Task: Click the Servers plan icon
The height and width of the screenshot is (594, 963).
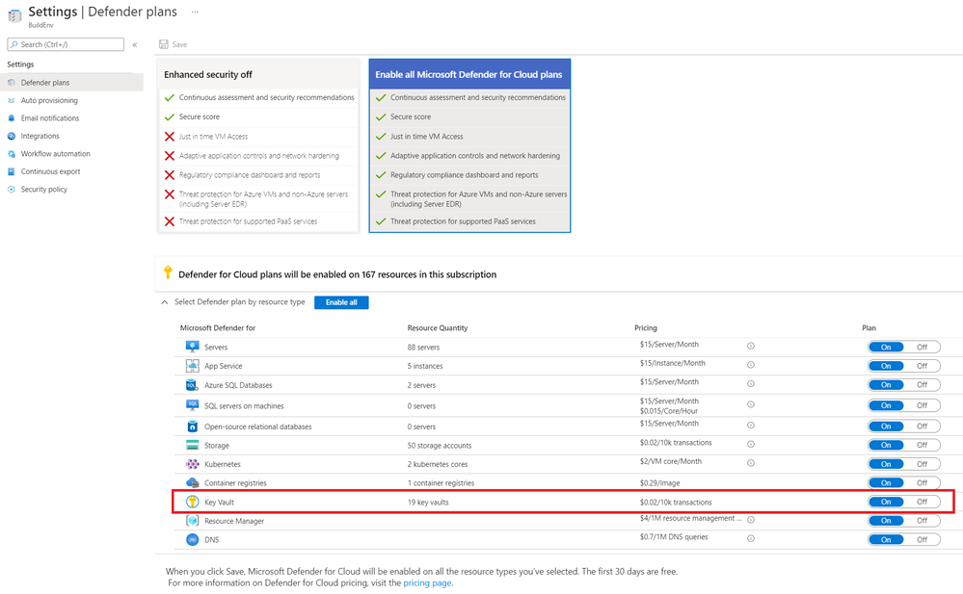Action: [192, 347]
